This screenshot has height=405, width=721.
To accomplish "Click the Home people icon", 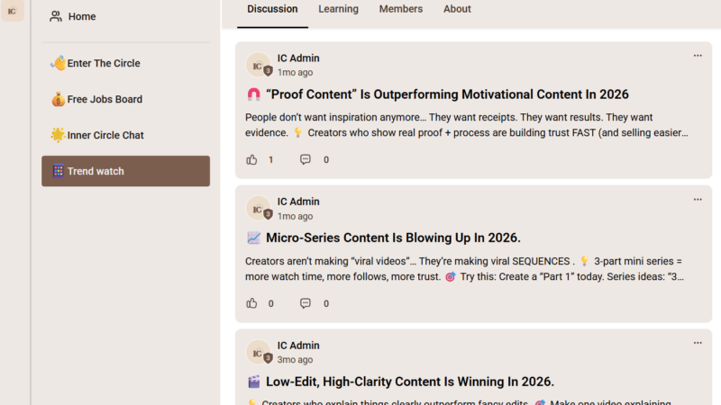I will click(56, 16).
